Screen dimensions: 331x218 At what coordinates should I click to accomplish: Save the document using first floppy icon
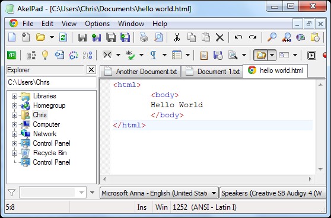82,37
